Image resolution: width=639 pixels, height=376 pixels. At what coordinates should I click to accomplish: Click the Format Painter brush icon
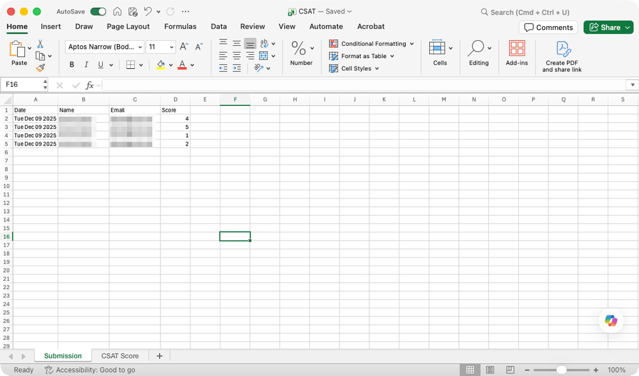40,68
